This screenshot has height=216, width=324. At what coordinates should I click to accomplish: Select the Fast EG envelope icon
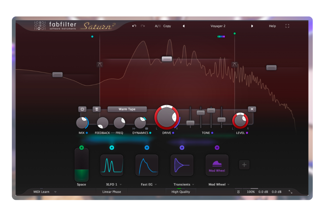[x=147, y=165]
